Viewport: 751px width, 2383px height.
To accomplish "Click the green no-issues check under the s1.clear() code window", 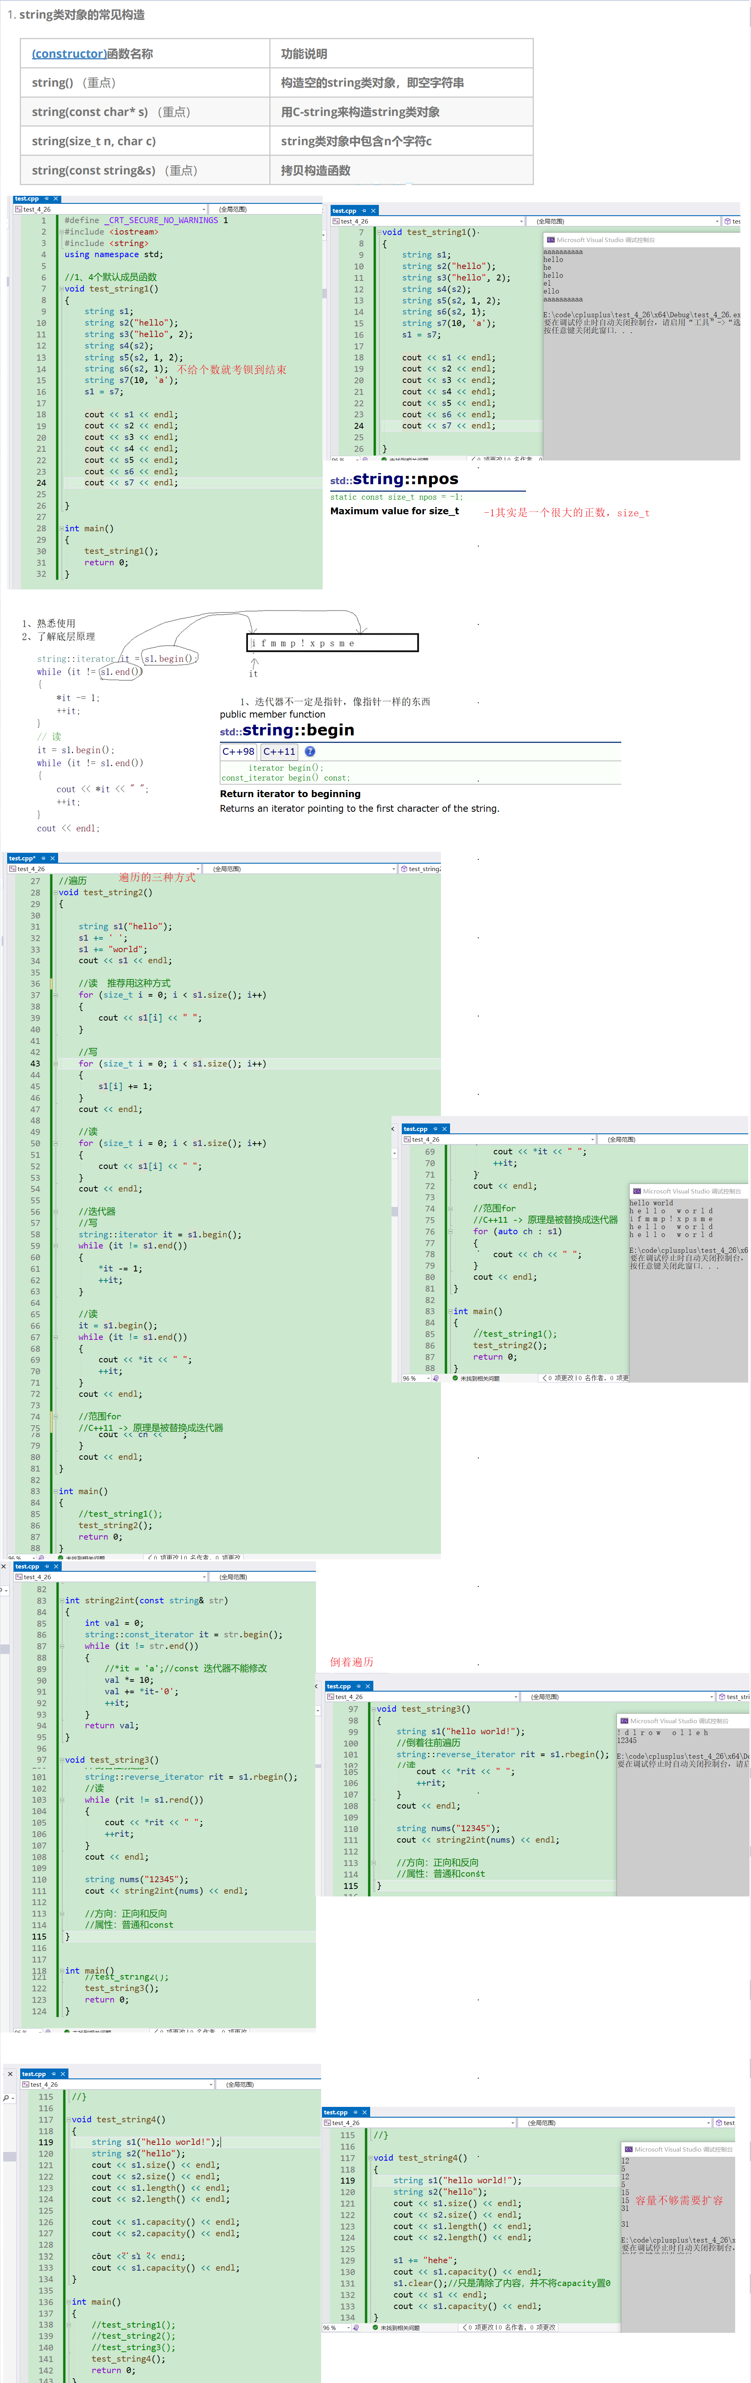I will (x=376, y=2328).
